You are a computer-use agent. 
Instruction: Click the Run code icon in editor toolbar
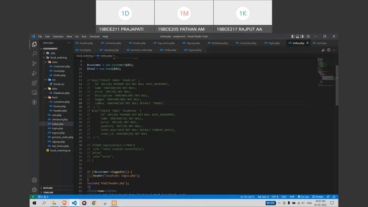[323, 50]
